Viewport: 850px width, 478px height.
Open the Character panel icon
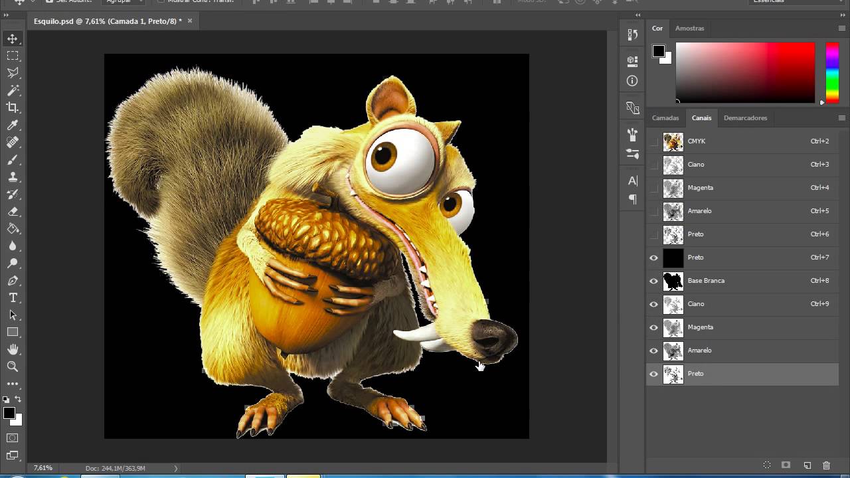tap(632, 181)
